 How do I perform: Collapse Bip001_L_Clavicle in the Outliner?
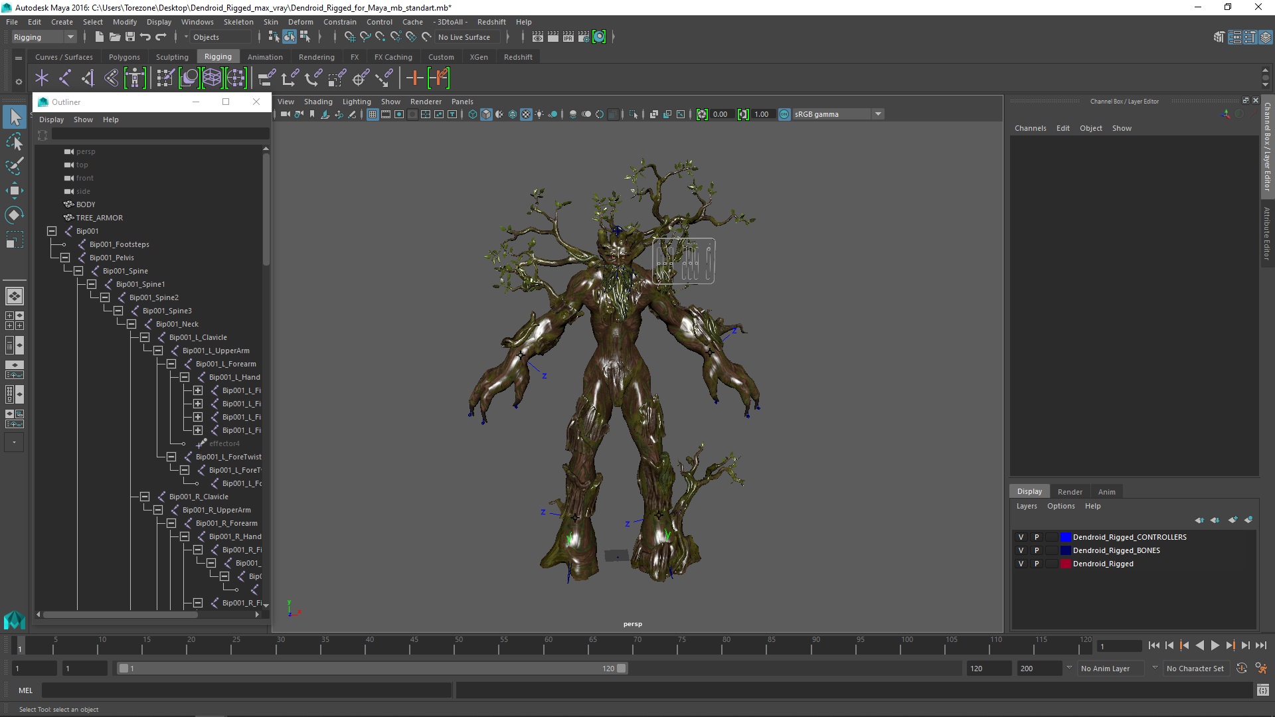coord(145,337)
